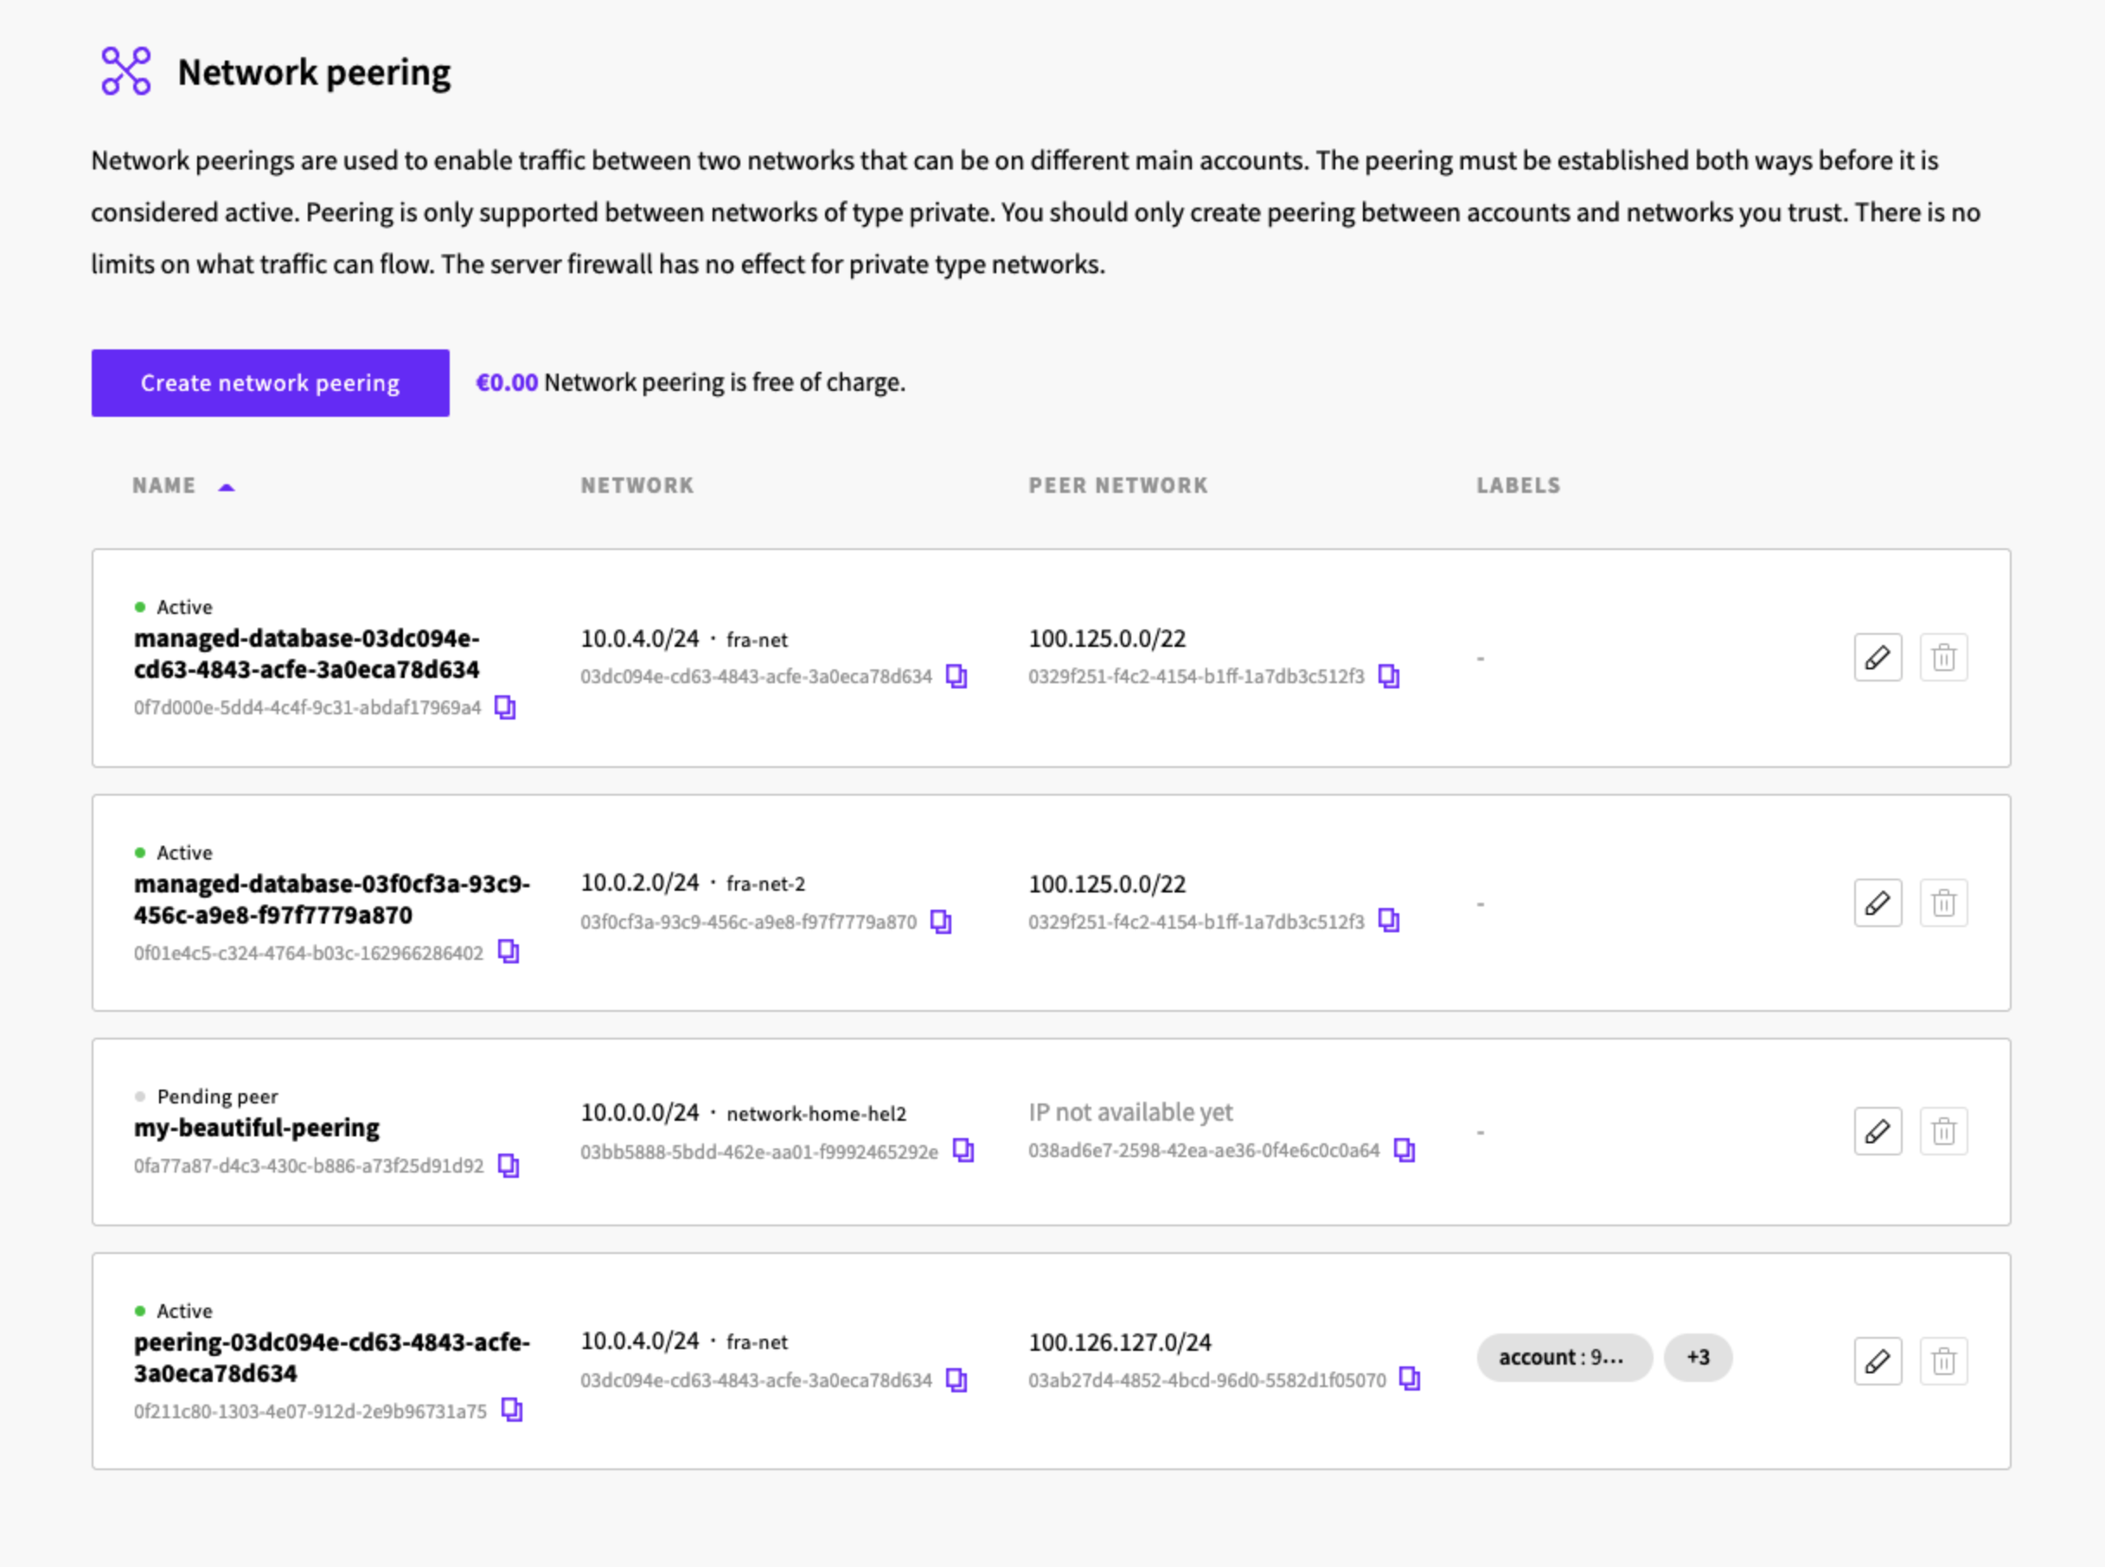Copy peer network UUID 03ab27d4-4852-4bcd

[x=1411, y=1379]
